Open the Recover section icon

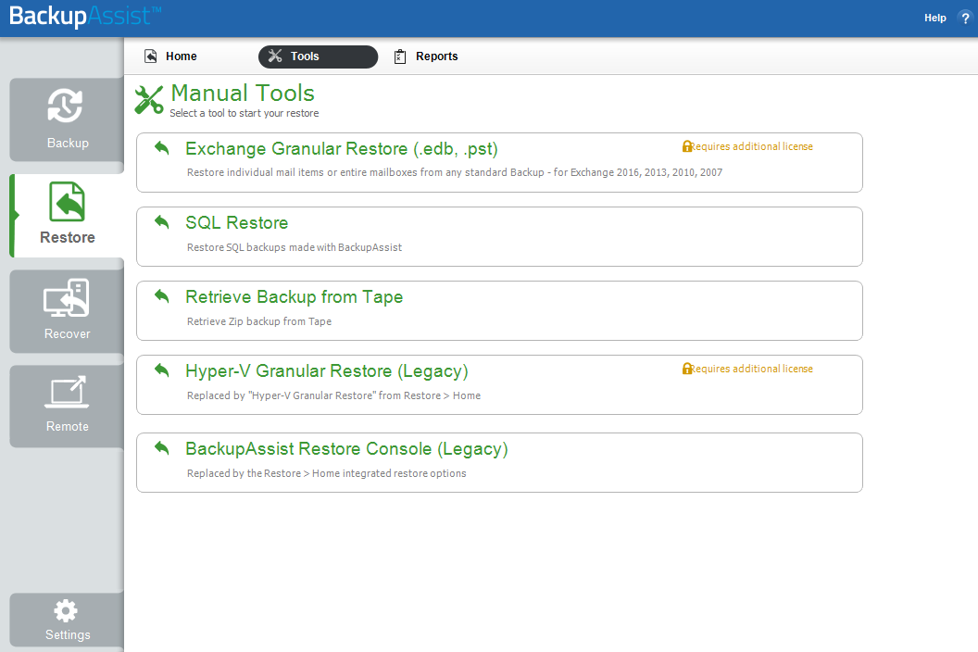tap(67, 297)
